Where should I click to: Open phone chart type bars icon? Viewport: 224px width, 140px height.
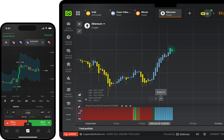click(x=12, y=101)
